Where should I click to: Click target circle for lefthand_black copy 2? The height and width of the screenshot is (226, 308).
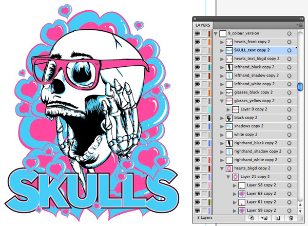(x=289, y=67)
